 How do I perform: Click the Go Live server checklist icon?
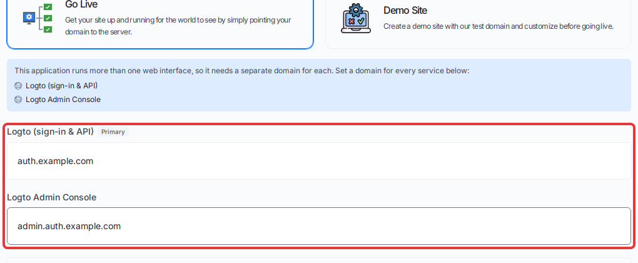point(38,18)
